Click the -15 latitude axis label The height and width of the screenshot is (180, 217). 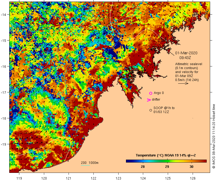pyautogui.click(x=3, y=40)
